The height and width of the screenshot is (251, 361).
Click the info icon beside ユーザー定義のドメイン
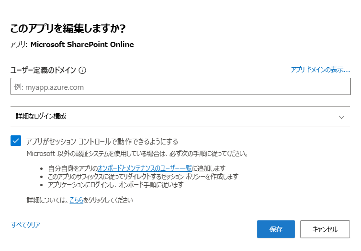[82, 70]
